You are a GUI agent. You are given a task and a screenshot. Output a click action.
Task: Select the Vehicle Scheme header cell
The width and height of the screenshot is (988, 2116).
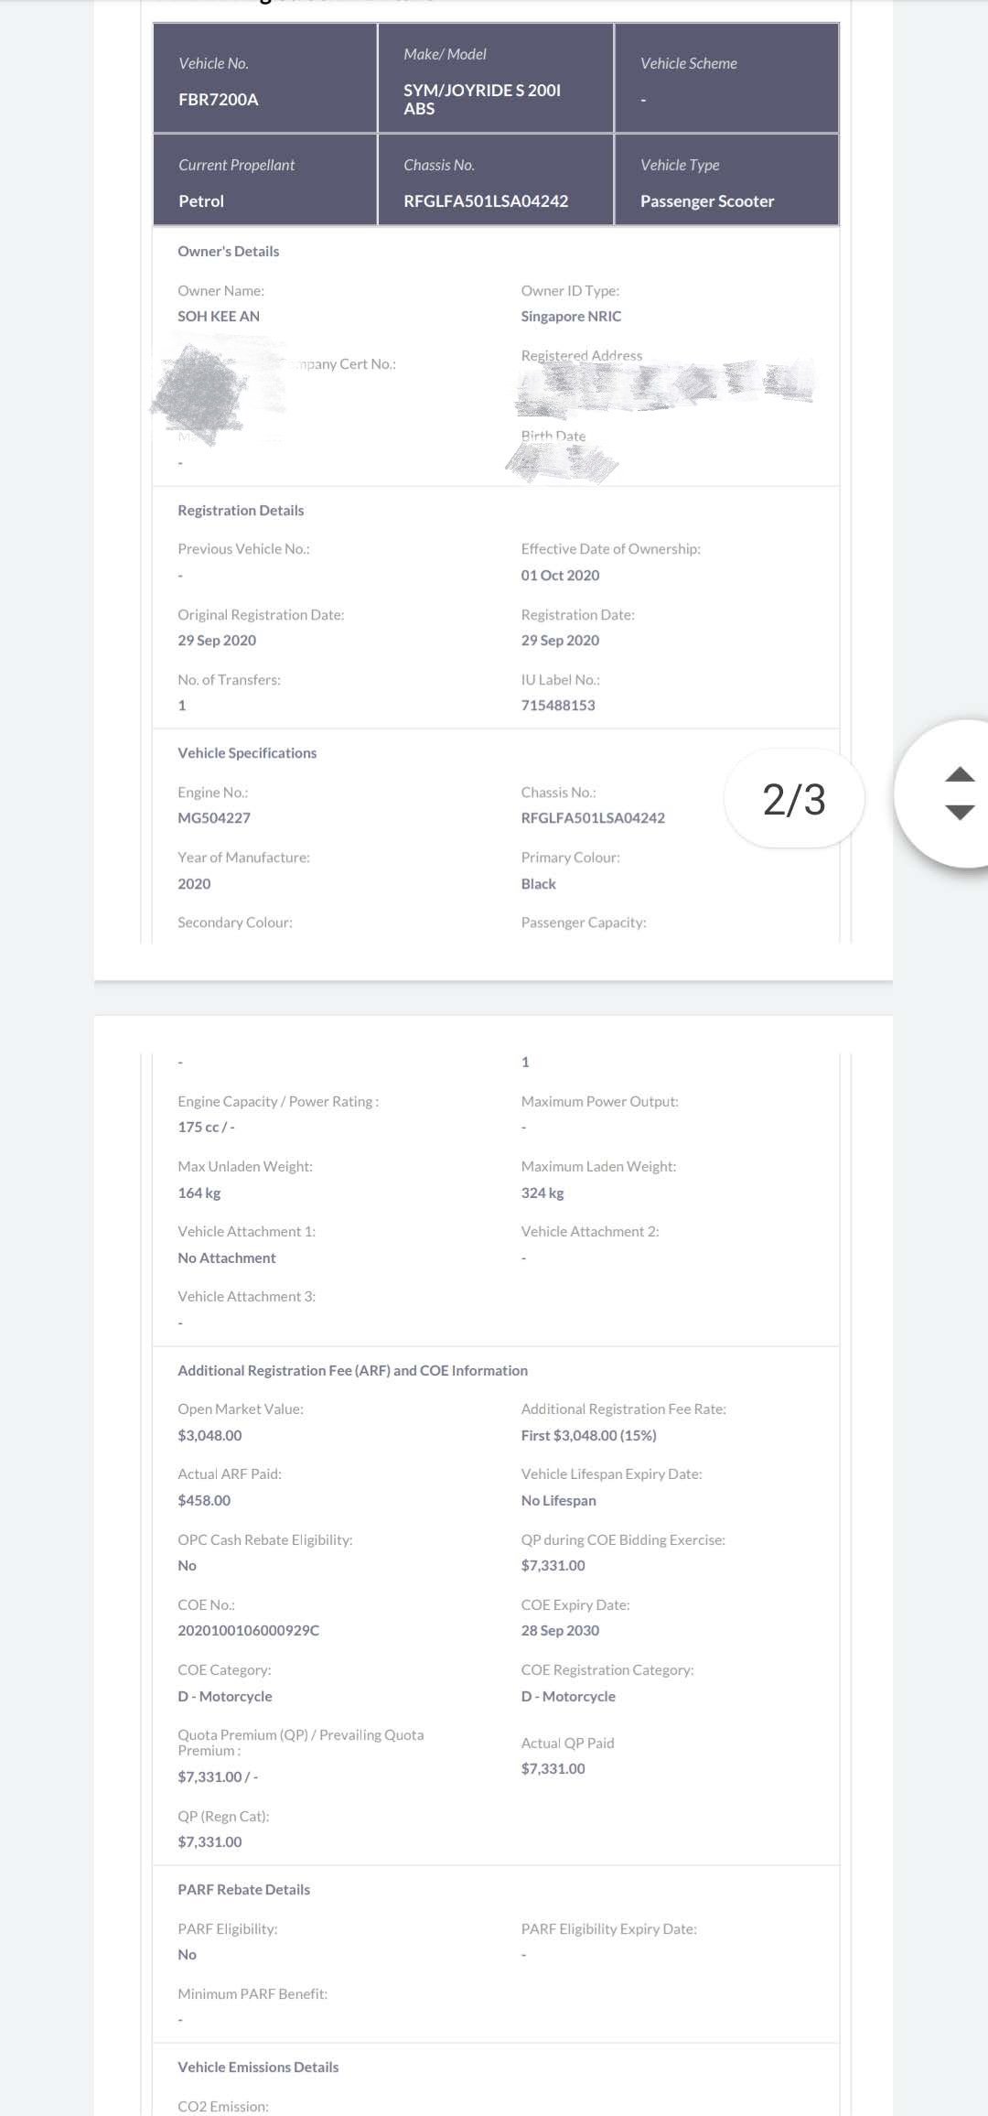(727, 79)
